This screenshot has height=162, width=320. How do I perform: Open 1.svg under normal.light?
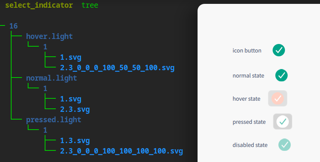70,99
